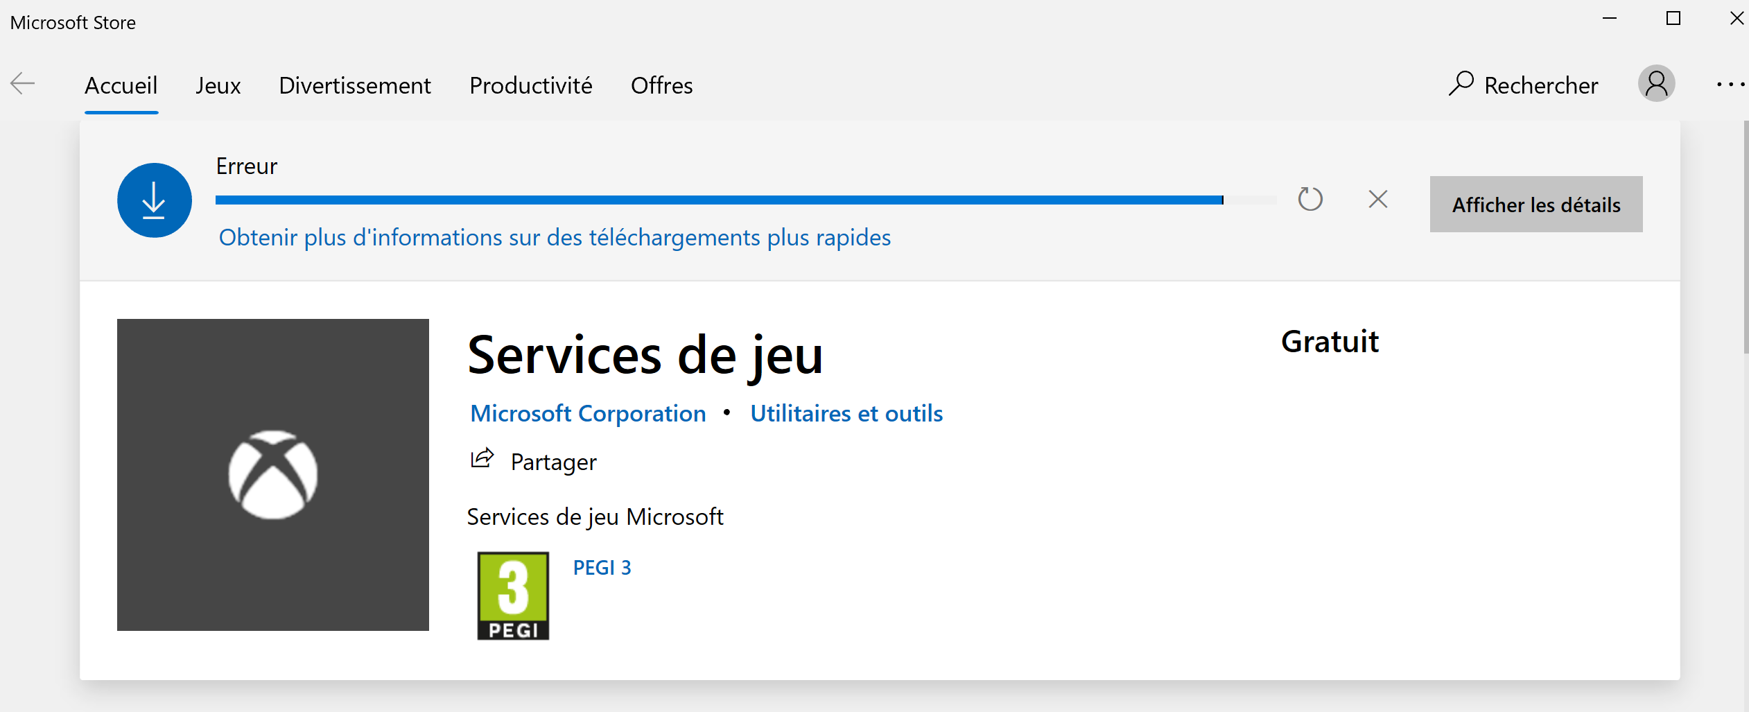Open the Accueil tab
The width and height of the screenshot is (1749, 712).
(121, 85)
